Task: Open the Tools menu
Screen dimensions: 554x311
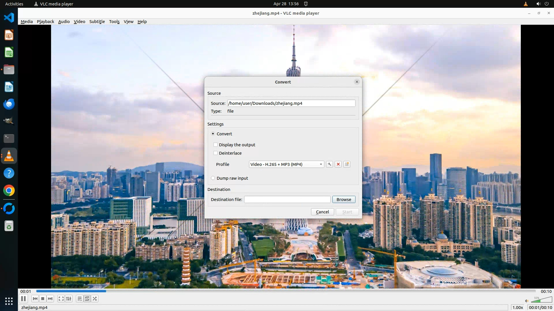Action: (114, 22)
